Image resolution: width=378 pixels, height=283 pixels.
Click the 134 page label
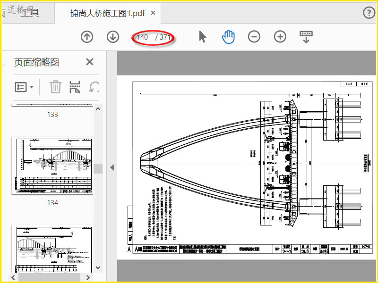pos(52,203)
